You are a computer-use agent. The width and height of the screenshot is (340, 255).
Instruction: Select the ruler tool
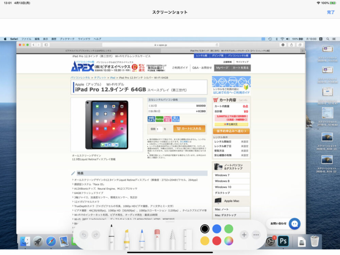point(188,239)
